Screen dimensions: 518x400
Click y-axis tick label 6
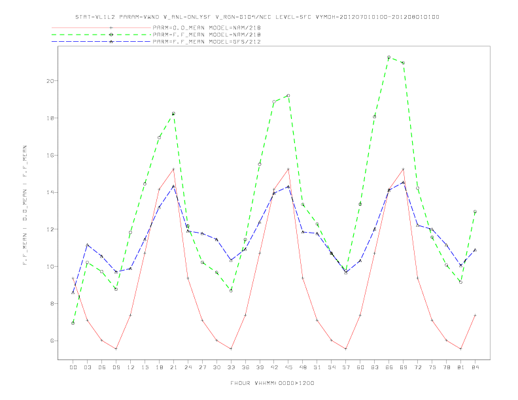(x=52, y=341)
